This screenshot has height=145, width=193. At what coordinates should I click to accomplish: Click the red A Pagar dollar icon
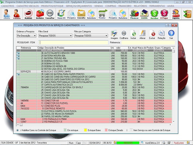point(164,14)
